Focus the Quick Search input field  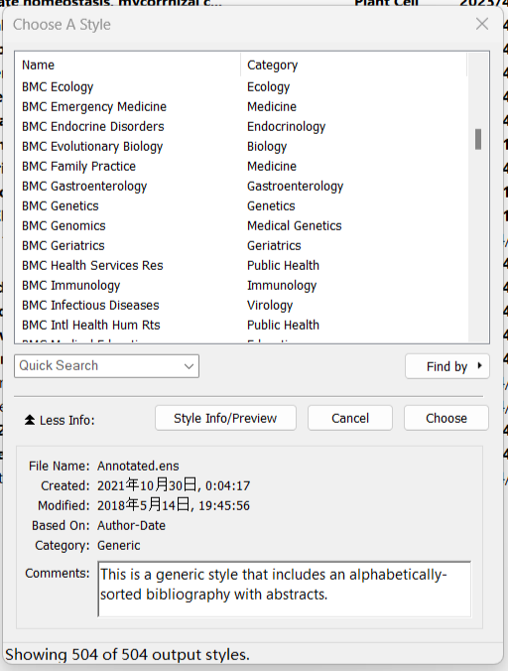(x=98, y=366)
